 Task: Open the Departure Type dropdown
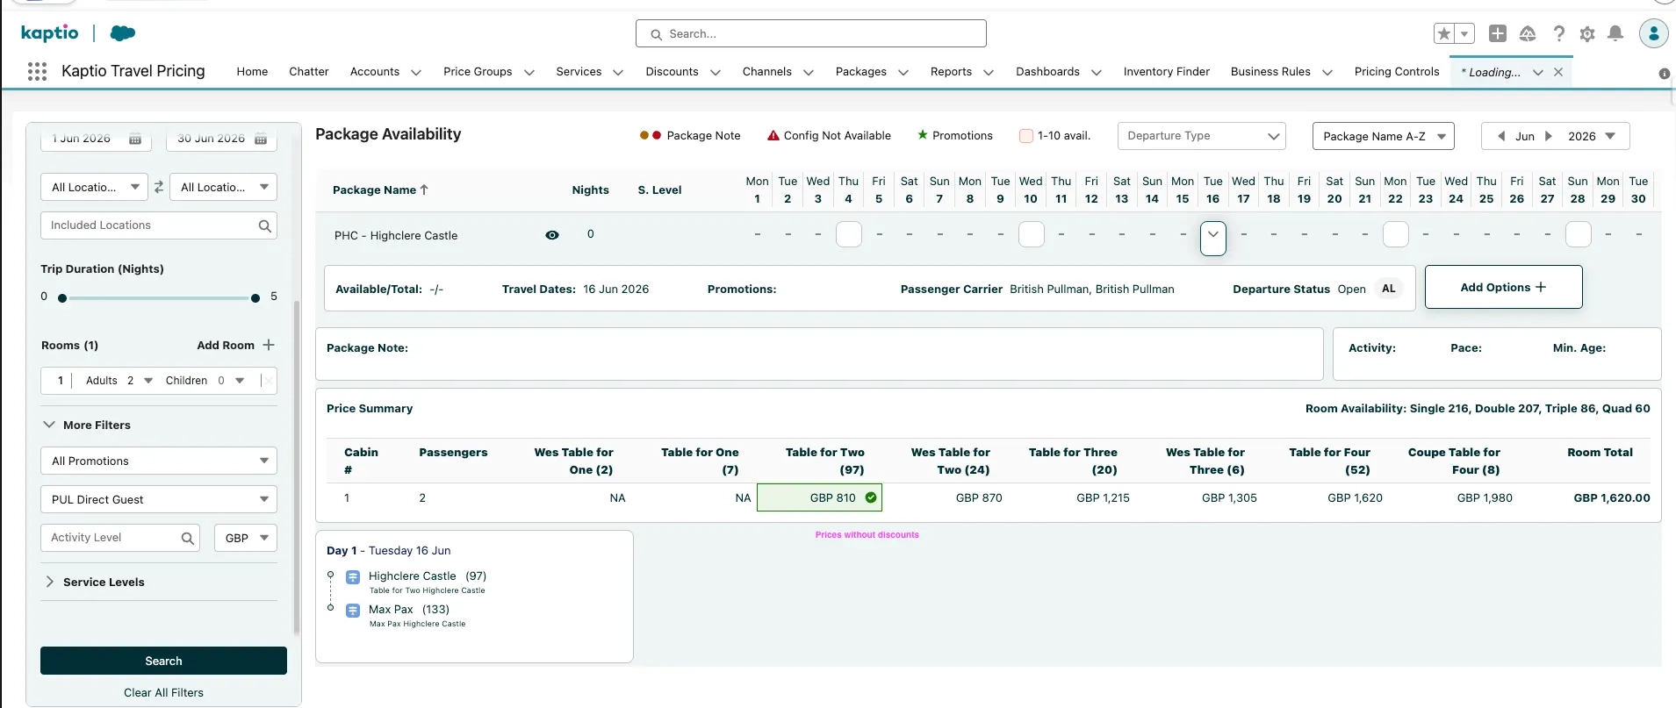pyautogui.click(x=1201, y=136)
